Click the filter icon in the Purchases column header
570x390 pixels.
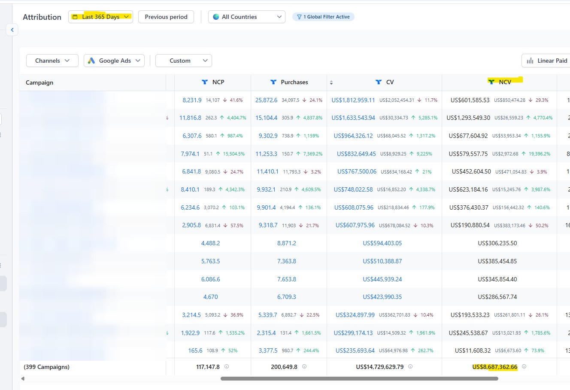(273, 82)
